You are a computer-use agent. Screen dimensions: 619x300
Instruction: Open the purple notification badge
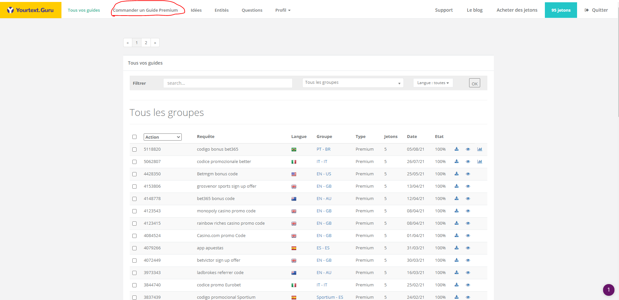(608, 290)
